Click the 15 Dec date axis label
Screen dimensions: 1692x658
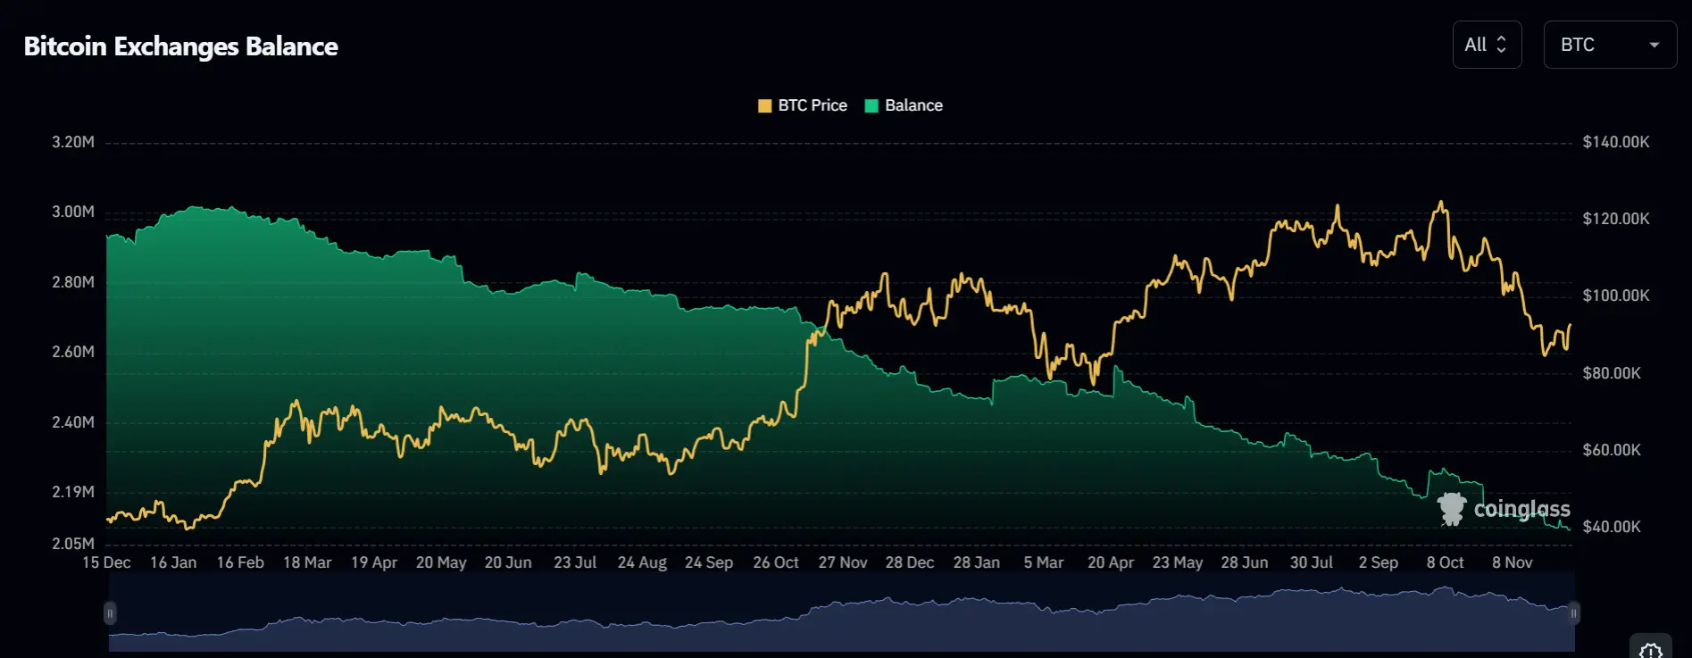pos(106,562)
